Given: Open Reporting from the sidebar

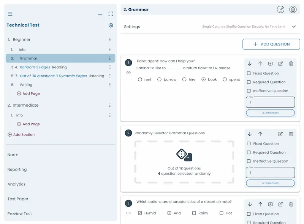Looking at the screenshot, I should click(x=17, y=169).
